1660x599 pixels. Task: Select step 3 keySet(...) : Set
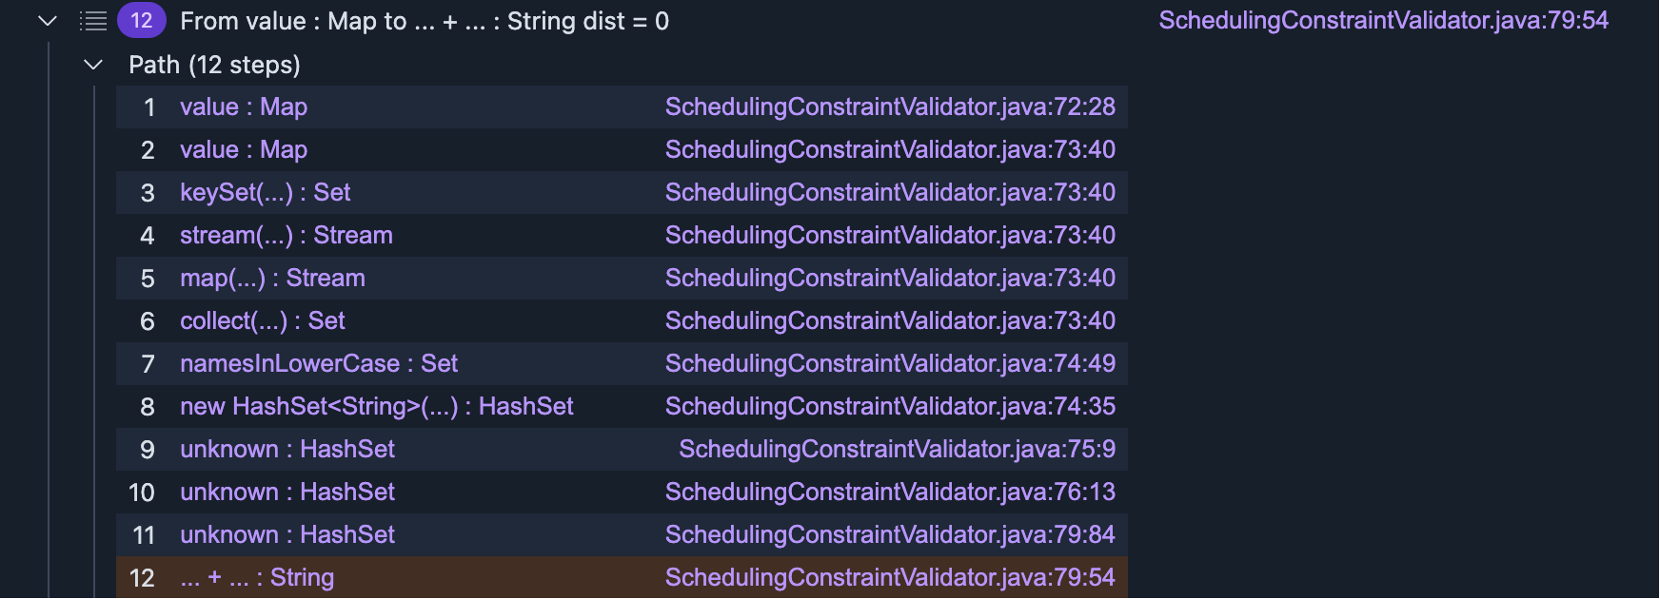coord(266,193)
